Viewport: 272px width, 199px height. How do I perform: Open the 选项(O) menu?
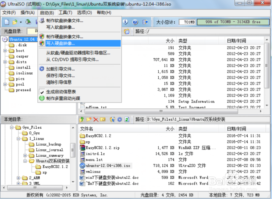(x=84, y=13)
